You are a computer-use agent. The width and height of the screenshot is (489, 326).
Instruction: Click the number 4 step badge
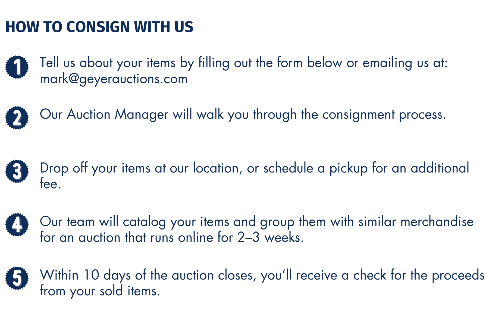pos(17,225)
